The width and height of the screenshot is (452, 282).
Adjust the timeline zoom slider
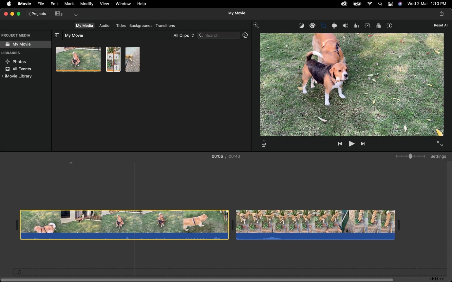click(x=410, y=156)
